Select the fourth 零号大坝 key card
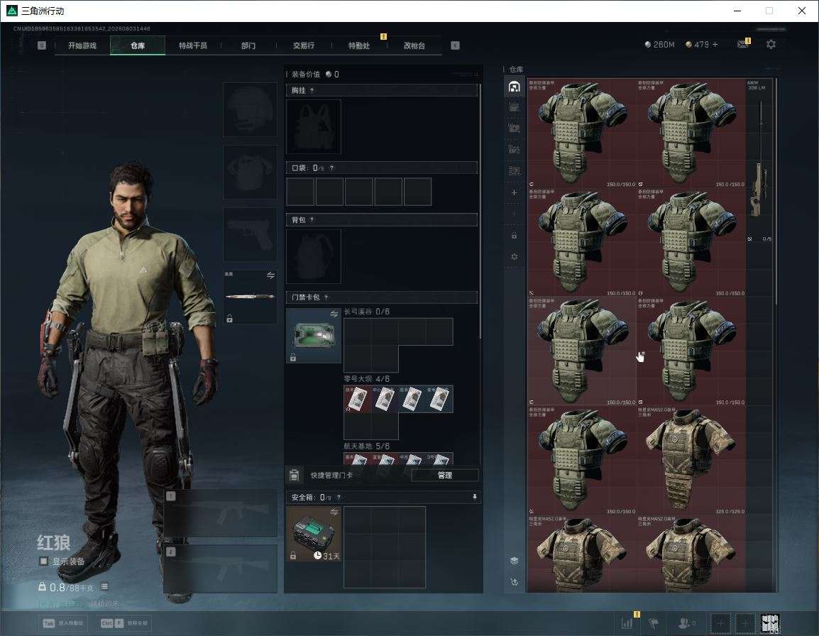This screenshot has width=819, height=636. [x=439, y=399]
